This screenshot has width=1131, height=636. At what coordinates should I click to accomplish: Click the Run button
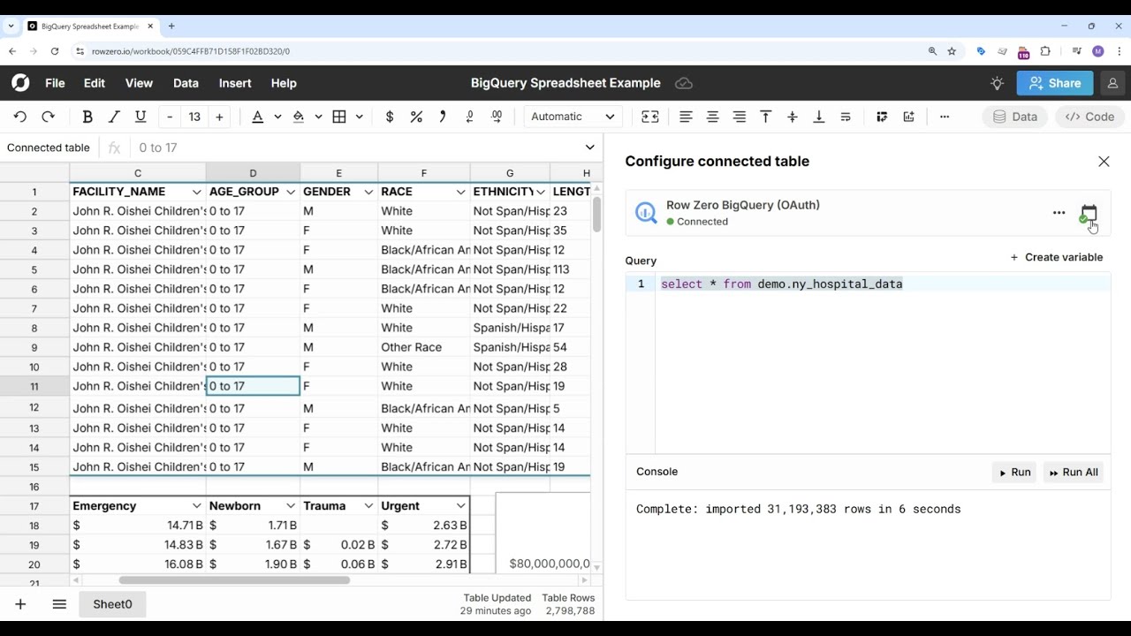pyautogui.click(x=1014, y=473)
